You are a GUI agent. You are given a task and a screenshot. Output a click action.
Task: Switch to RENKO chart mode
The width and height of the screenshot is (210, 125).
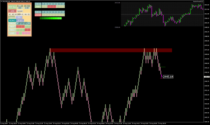[x=12, y=20]
